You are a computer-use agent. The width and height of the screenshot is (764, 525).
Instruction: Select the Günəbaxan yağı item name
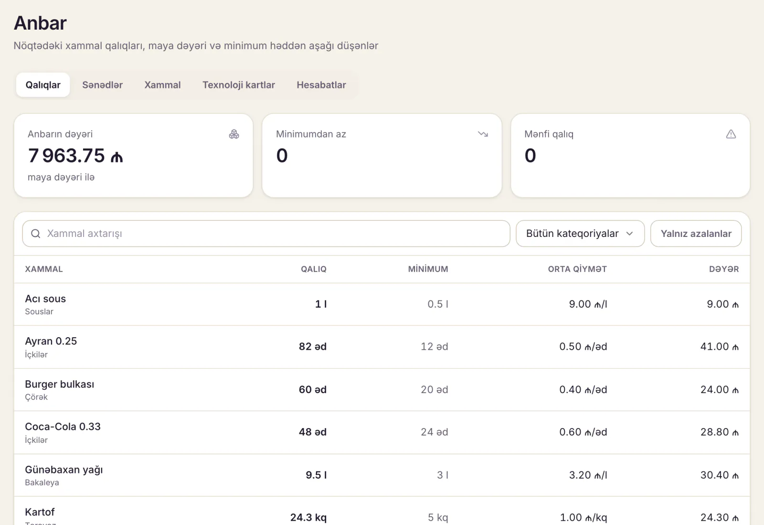(x=64, y=470)
